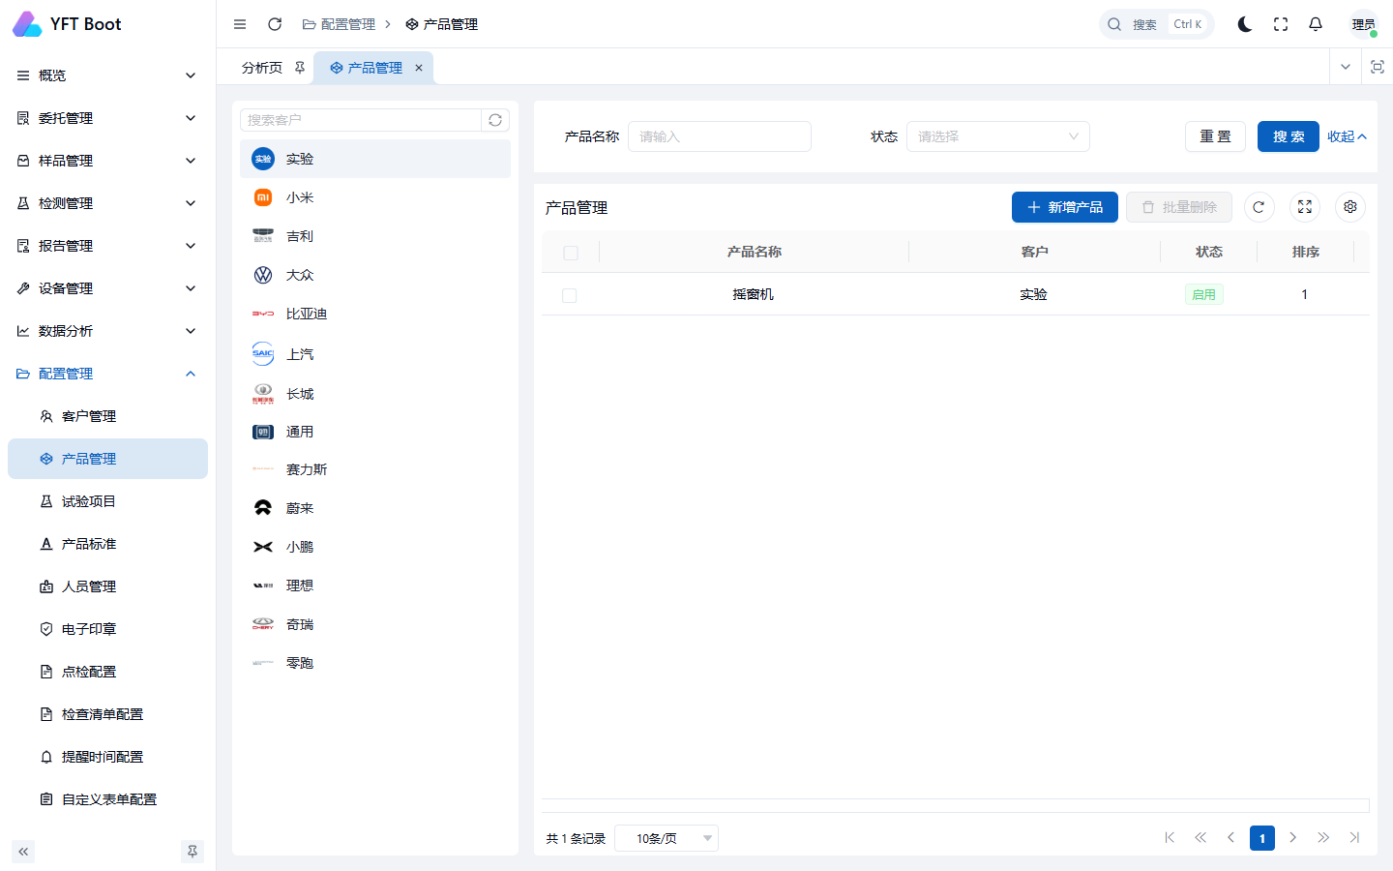Select 蔚来 in the customer list
1393x871 pixels.
pos(375,508)
